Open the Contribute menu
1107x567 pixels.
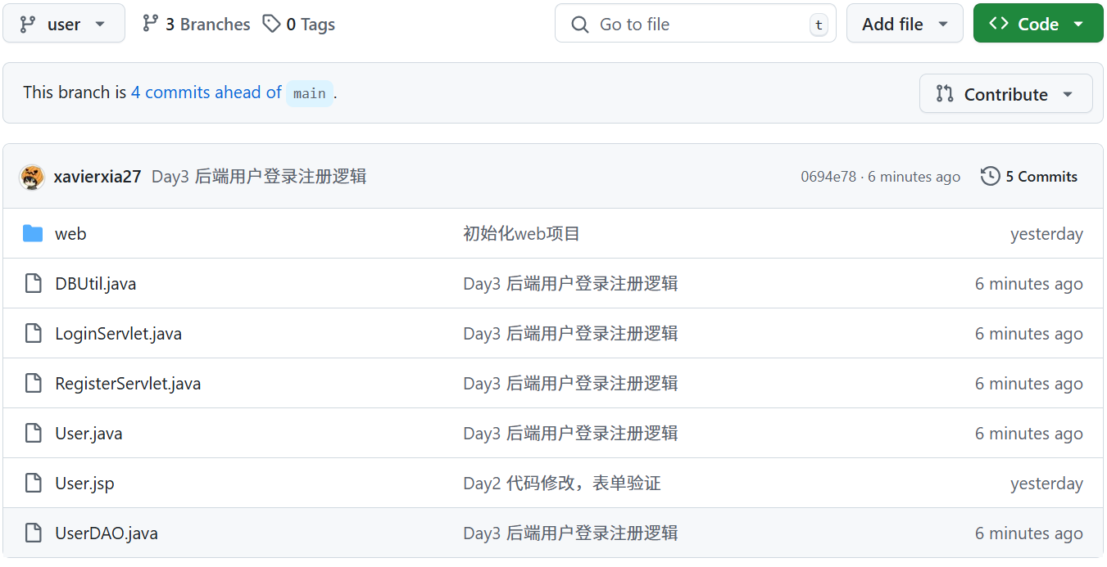(1005, 94)
